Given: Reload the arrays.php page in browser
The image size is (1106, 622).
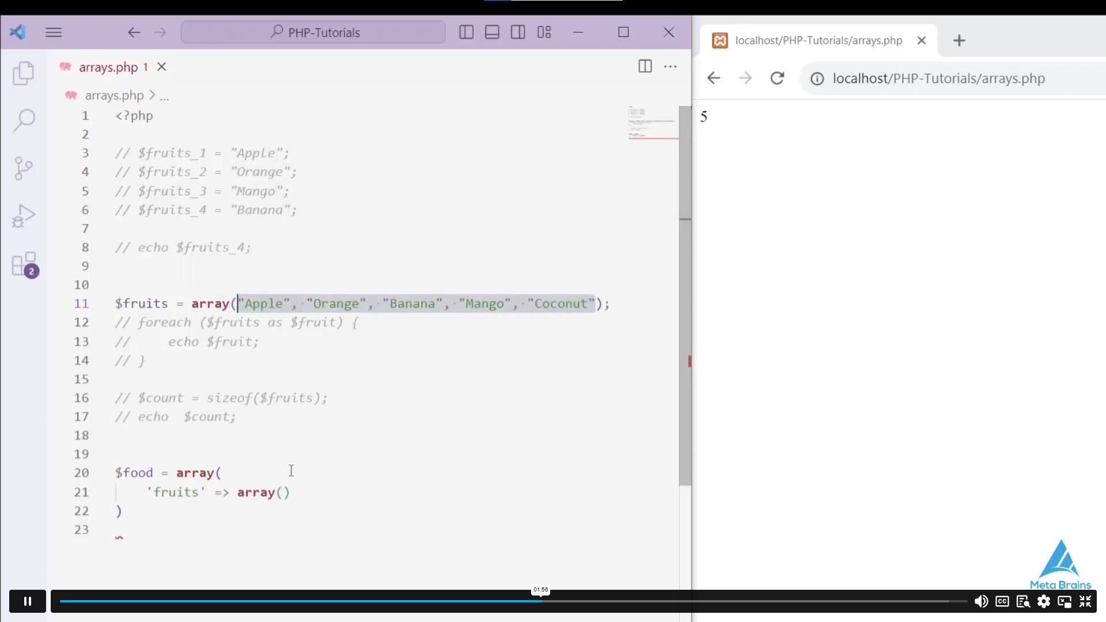Looking at the screenshot, I should 777,78.
